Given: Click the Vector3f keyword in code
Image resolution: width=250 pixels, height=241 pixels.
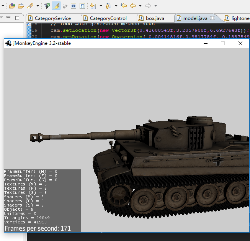Looking at the screenshot, I should pyautogui.click(x=124, y=30).
